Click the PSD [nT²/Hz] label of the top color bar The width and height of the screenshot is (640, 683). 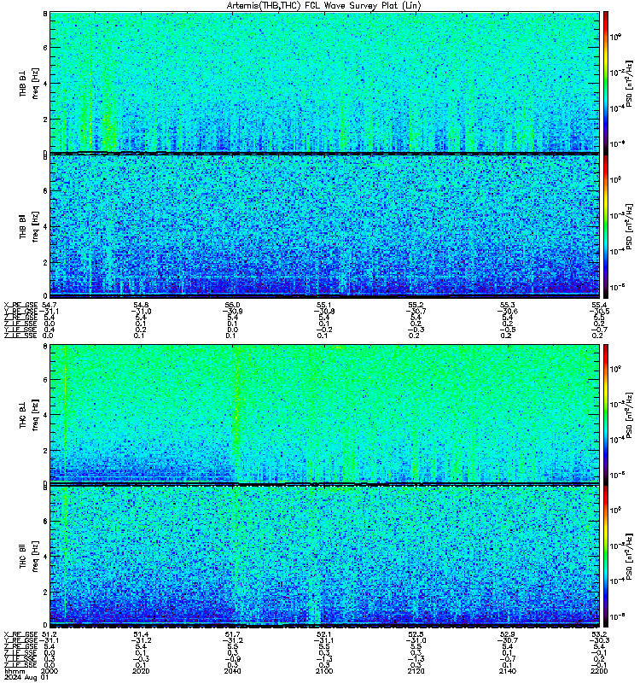click(x=629, y=84)
